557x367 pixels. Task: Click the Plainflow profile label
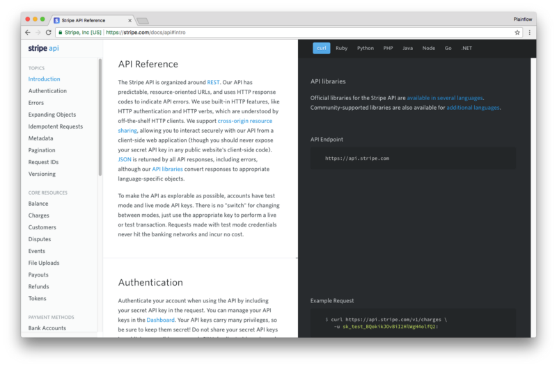click(x=523, y=19)
